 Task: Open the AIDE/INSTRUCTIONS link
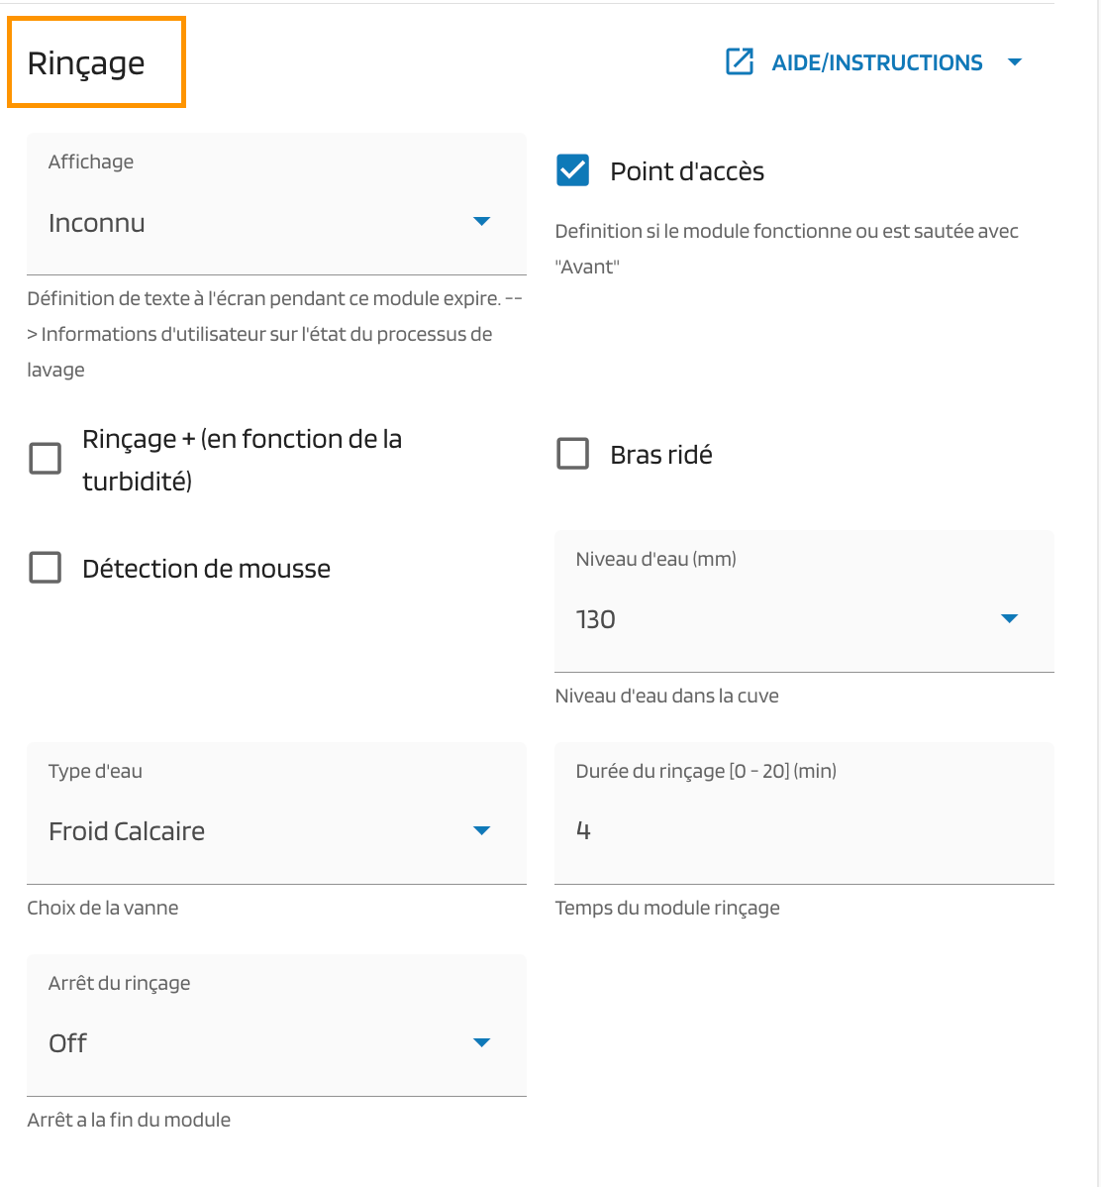(877, 62)
